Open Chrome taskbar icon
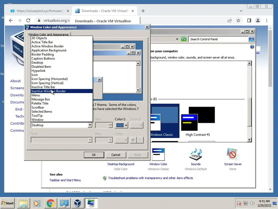 click(50, 203)
